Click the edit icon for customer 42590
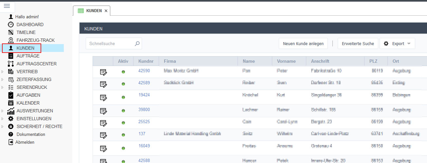This screenshot has width=427, height=163. 103,72
